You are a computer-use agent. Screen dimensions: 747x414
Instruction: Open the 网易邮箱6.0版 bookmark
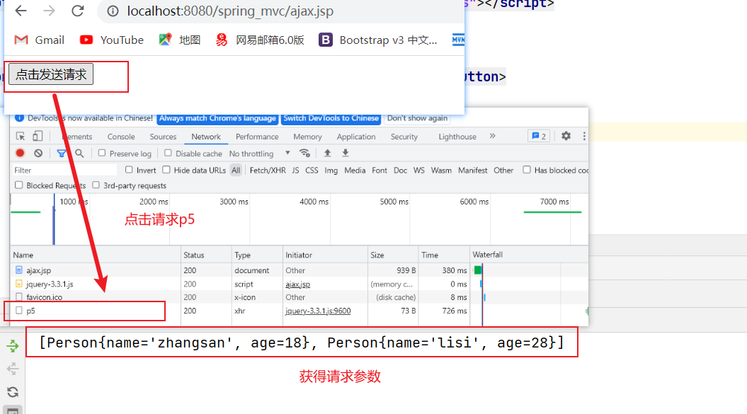pos(260,40)
